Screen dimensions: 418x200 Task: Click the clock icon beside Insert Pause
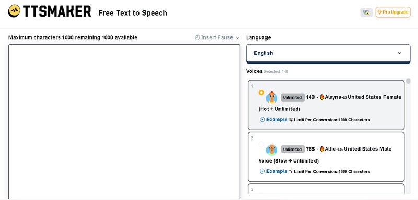tap(198, 37)
